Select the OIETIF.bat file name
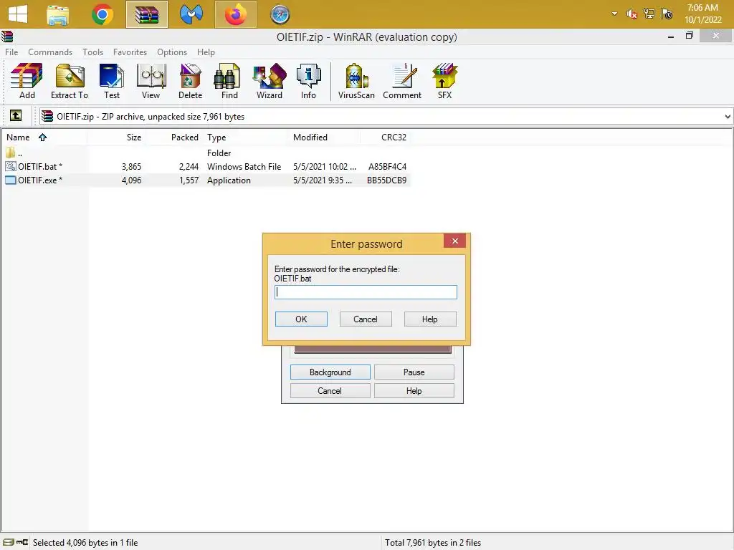The height and width of the screenshot is (550, 734). point(40,166)
